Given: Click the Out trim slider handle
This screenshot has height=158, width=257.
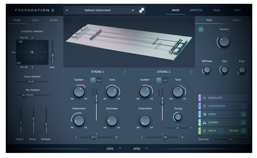Looking at the screenshot, I should point(230,139).
